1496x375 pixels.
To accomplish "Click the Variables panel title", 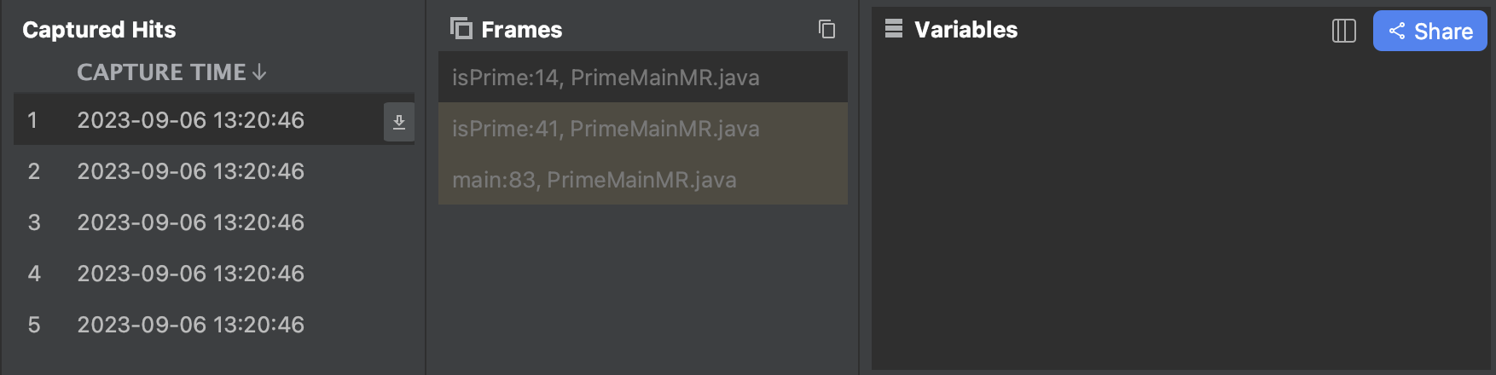I will point(965,30).
